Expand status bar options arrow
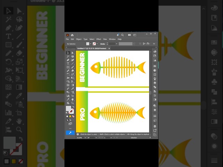Screen dimensions: 223x167 150,137
